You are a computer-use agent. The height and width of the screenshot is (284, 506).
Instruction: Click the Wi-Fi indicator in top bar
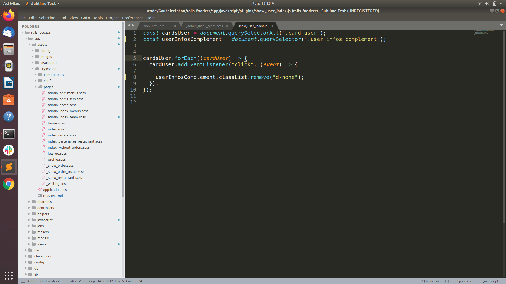480,3
